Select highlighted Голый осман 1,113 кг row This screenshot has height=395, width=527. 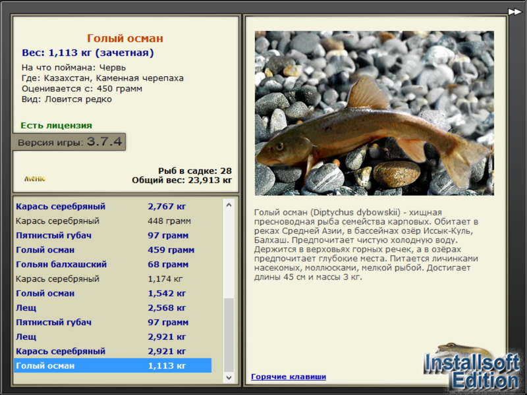(x=113, y=365)
